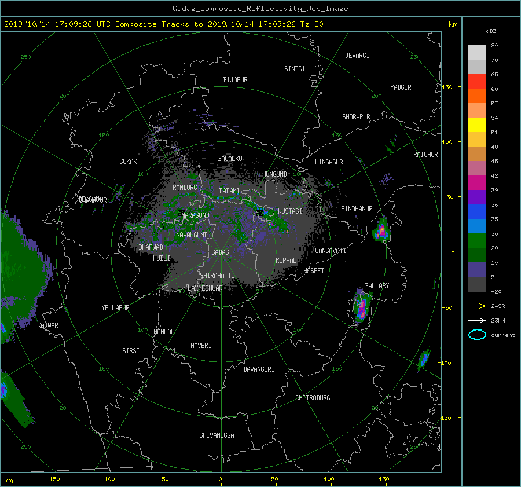Click the -150 tick on bottom axis

[53, 479]
